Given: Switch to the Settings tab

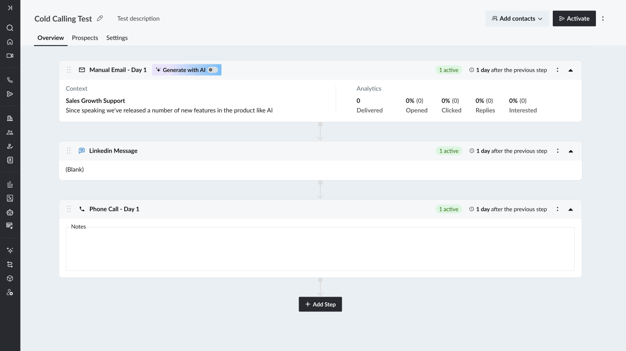Looking at the screenshot, I should [x=117, y=38].
